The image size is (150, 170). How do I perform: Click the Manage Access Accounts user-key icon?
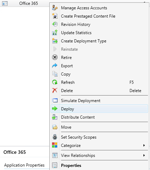click(x=55, y=8)
